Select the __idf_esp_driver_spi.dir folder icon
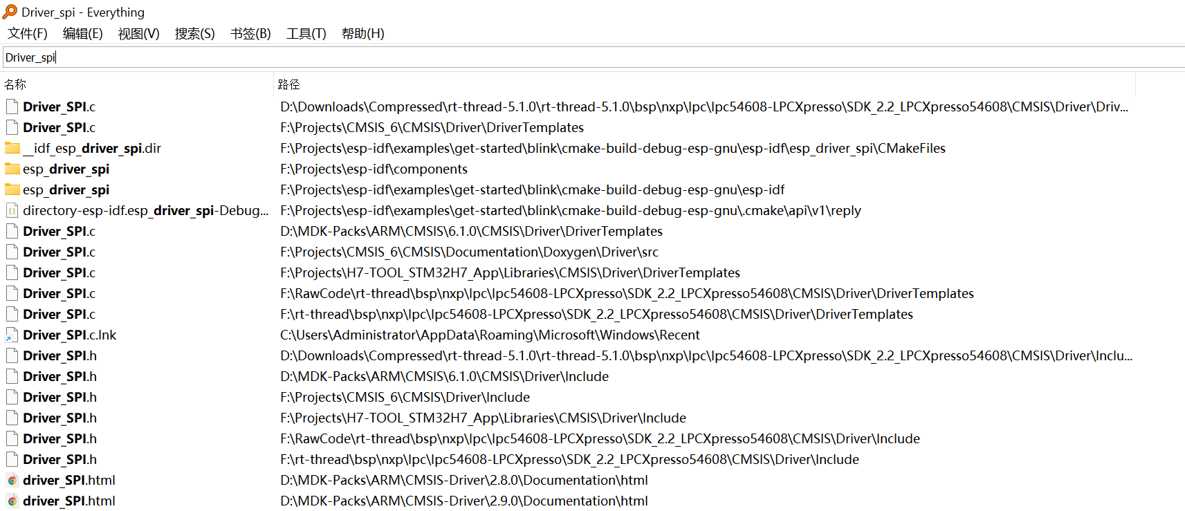This screenshot has height=511, width=1185. pos(12,148)
